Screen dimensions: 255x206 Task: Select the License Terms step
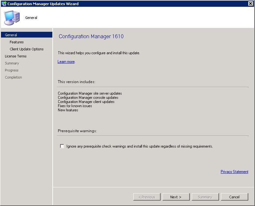[16, 56]
